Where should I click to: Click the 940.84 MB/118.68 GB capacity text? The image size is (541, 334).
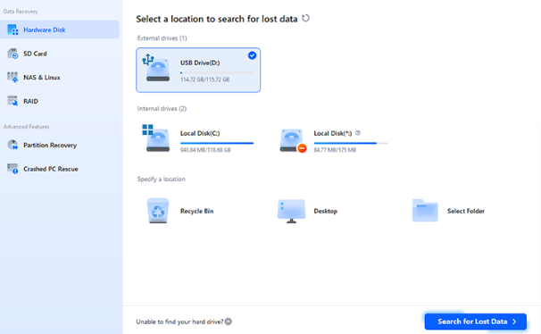[x=205, y=150]
